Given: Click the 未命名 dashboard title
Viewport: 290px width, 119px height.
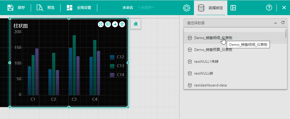Looking at the screenshot, I should click(x=128, y=8).
